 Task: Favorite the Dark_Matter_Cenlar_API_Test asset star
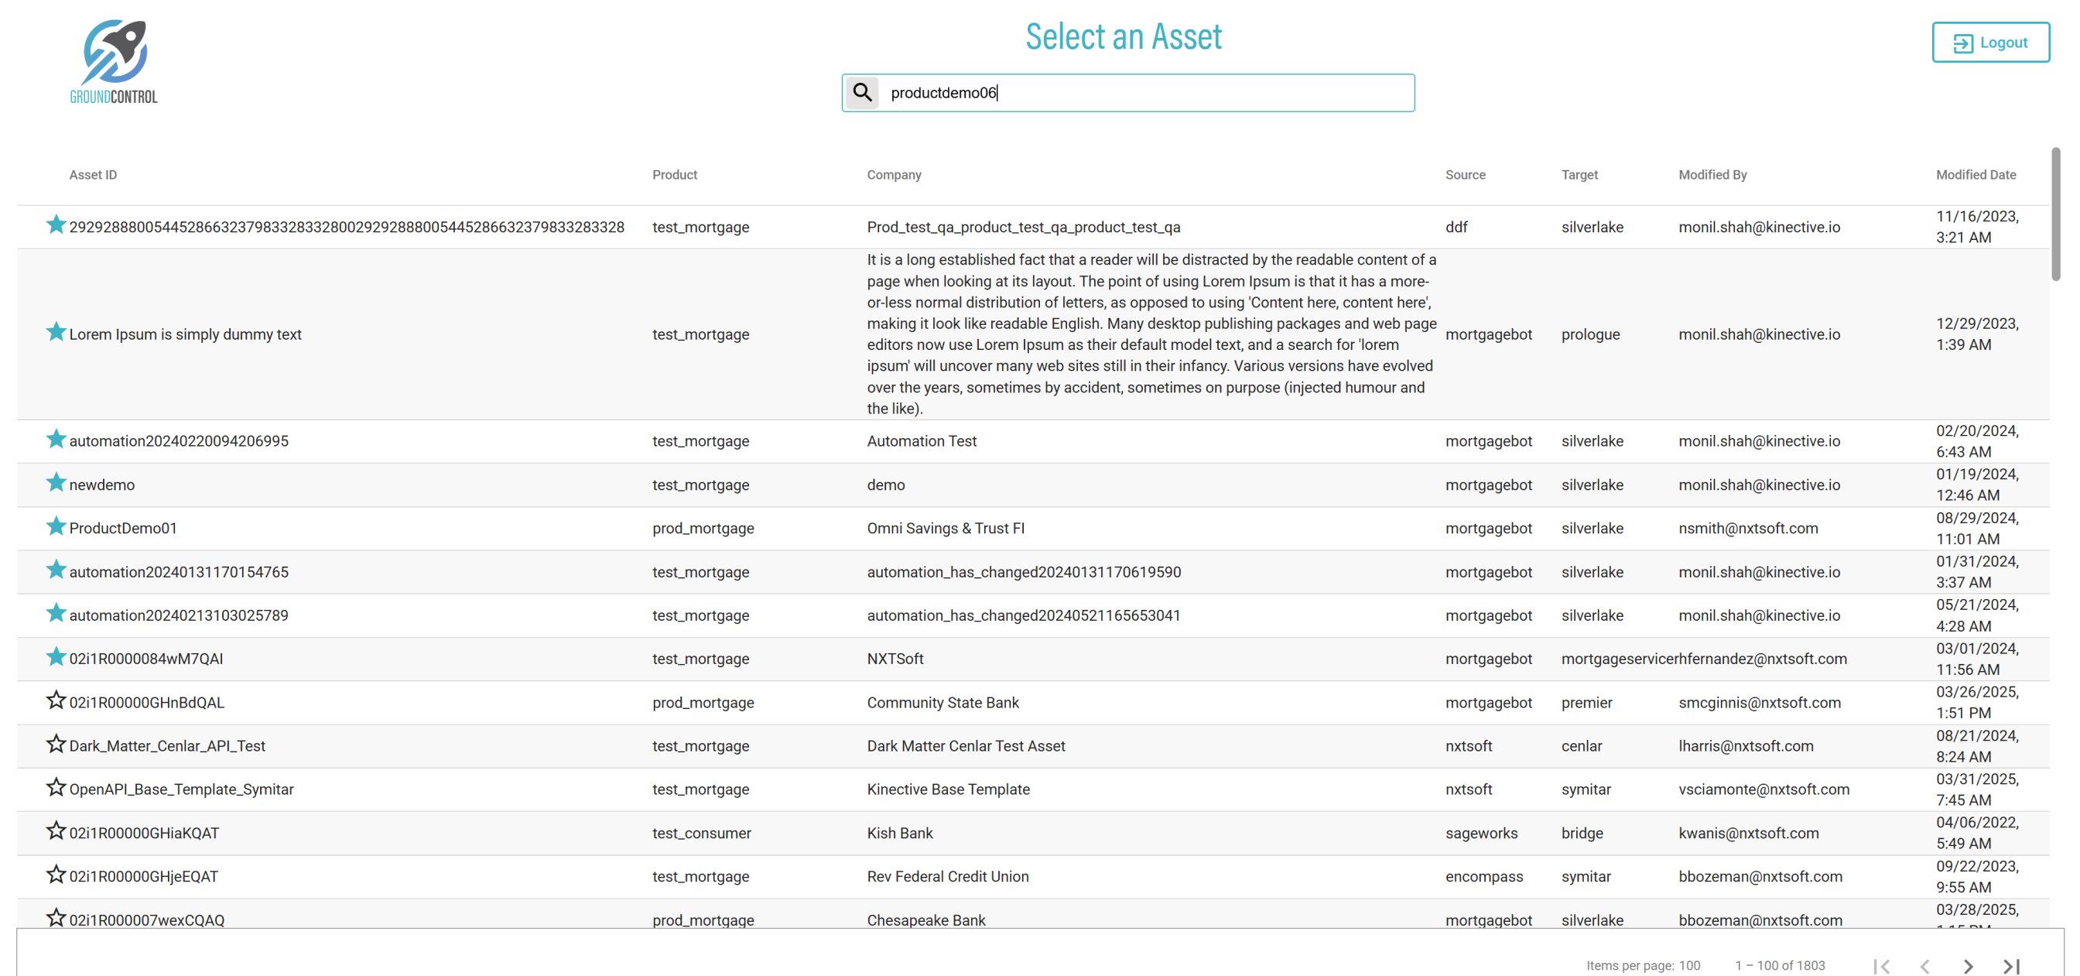tap(56, 744)
